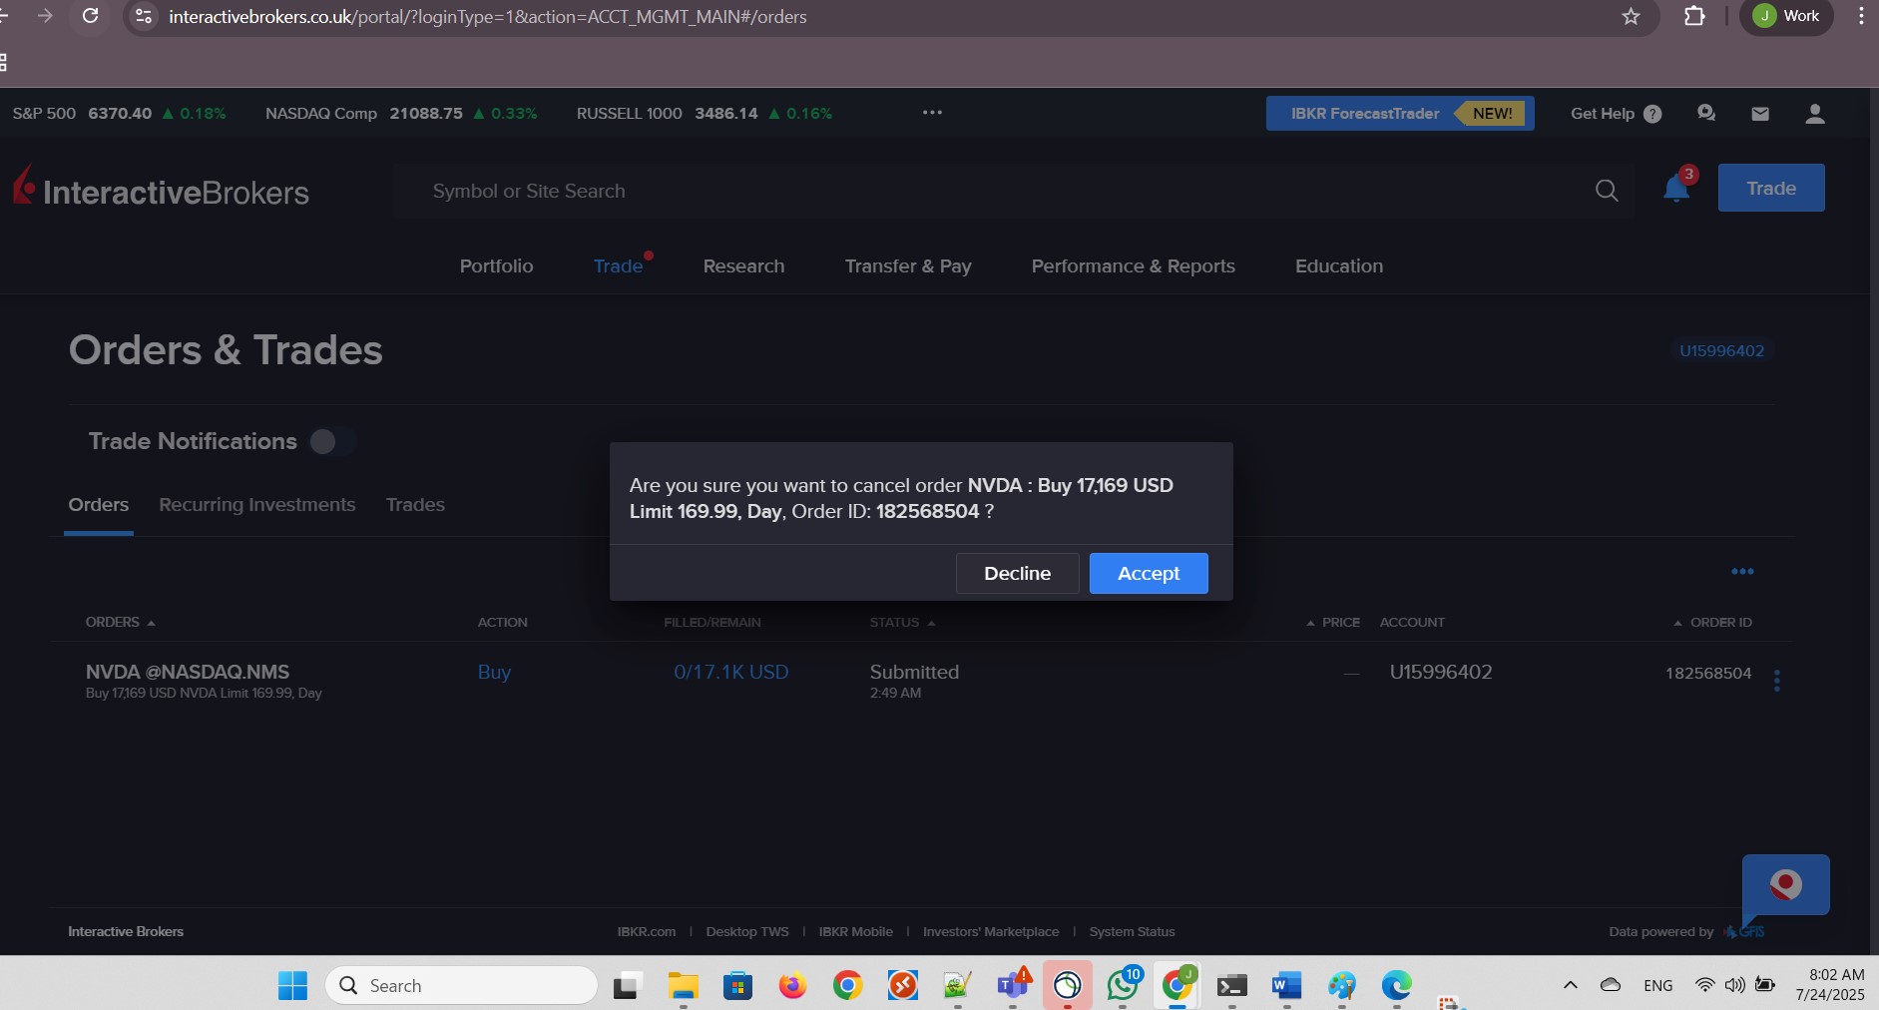Click the browser address bar URL

tap(487, 16)
